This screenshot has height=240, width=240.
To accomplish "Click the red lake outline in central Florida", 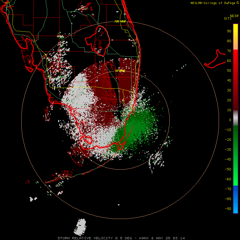I will tap(98, 41).
